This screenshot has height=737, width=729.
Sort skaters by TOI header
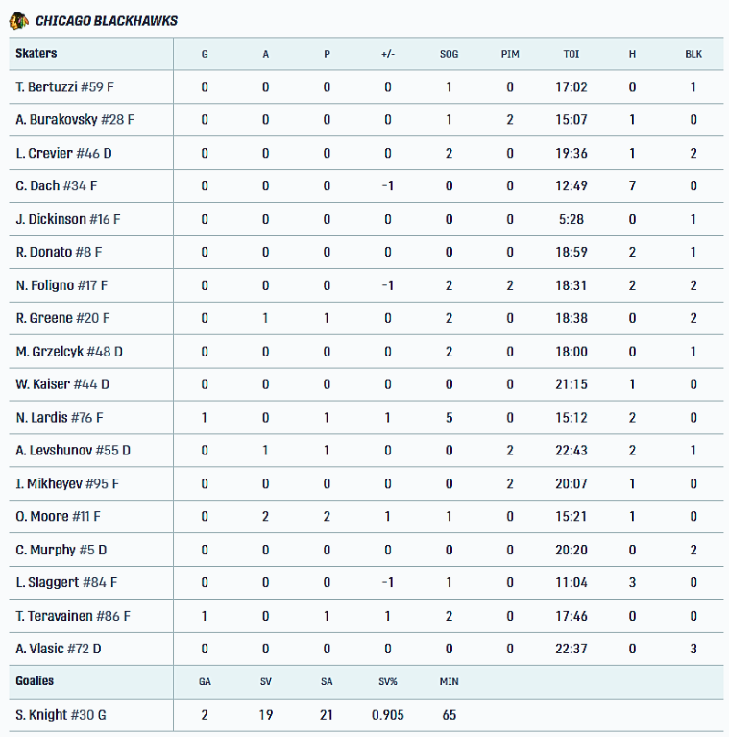coord(571,54)
